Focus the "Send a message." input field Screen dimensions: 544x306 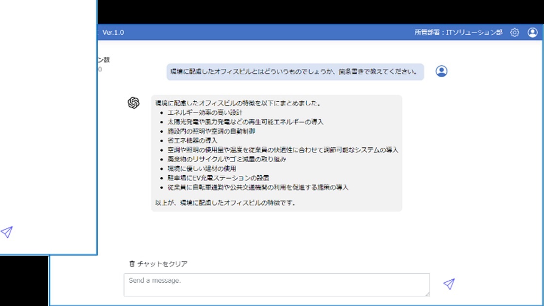(276, 285)
